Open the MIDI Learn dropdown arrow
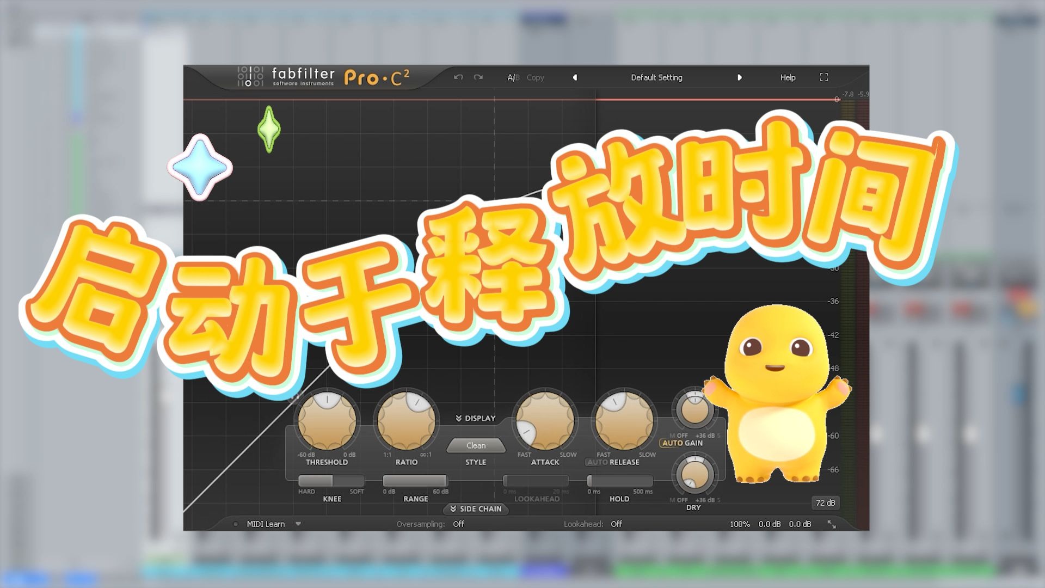 (x=298, y=524)
